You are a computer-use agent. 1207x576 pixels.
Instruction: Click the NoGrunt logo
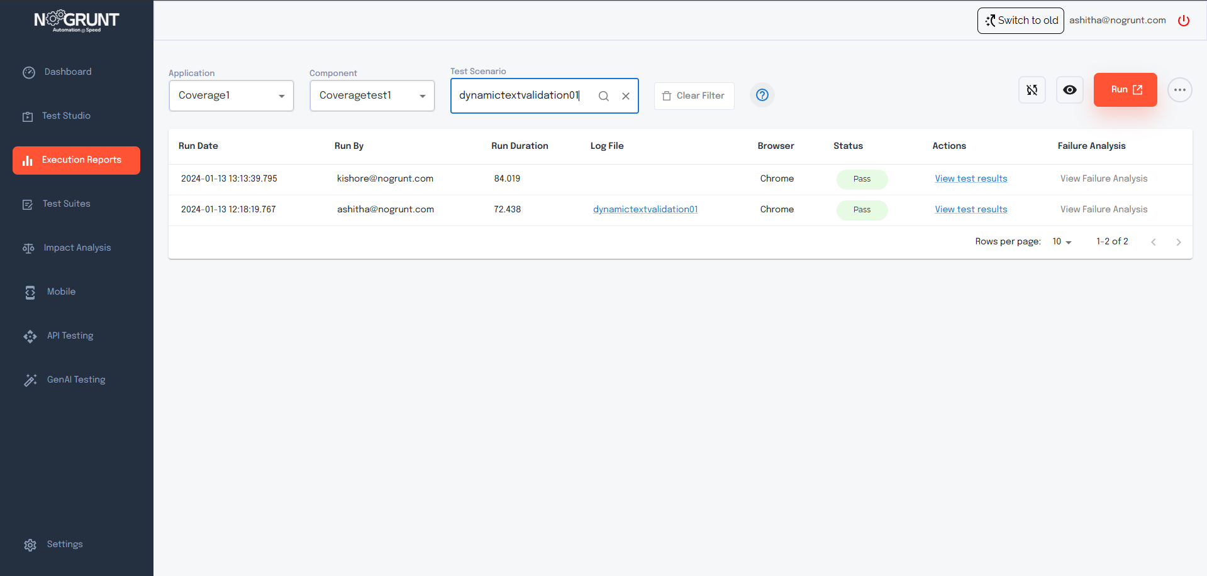tap(76, 21)
